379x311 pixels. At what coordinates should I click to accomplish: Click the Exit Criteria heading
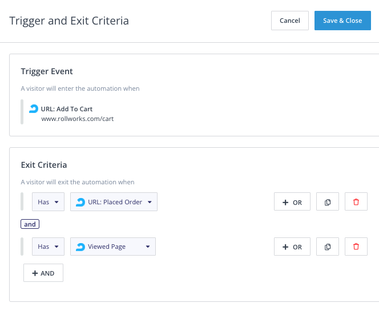click(x=44, y=165)
